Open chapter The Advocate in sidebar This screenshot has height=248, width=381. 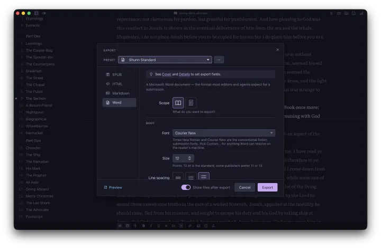coord(37,209)
